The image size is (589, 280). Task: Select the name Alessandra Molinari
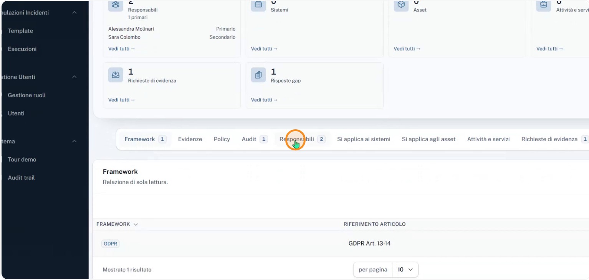pos(131,29)
